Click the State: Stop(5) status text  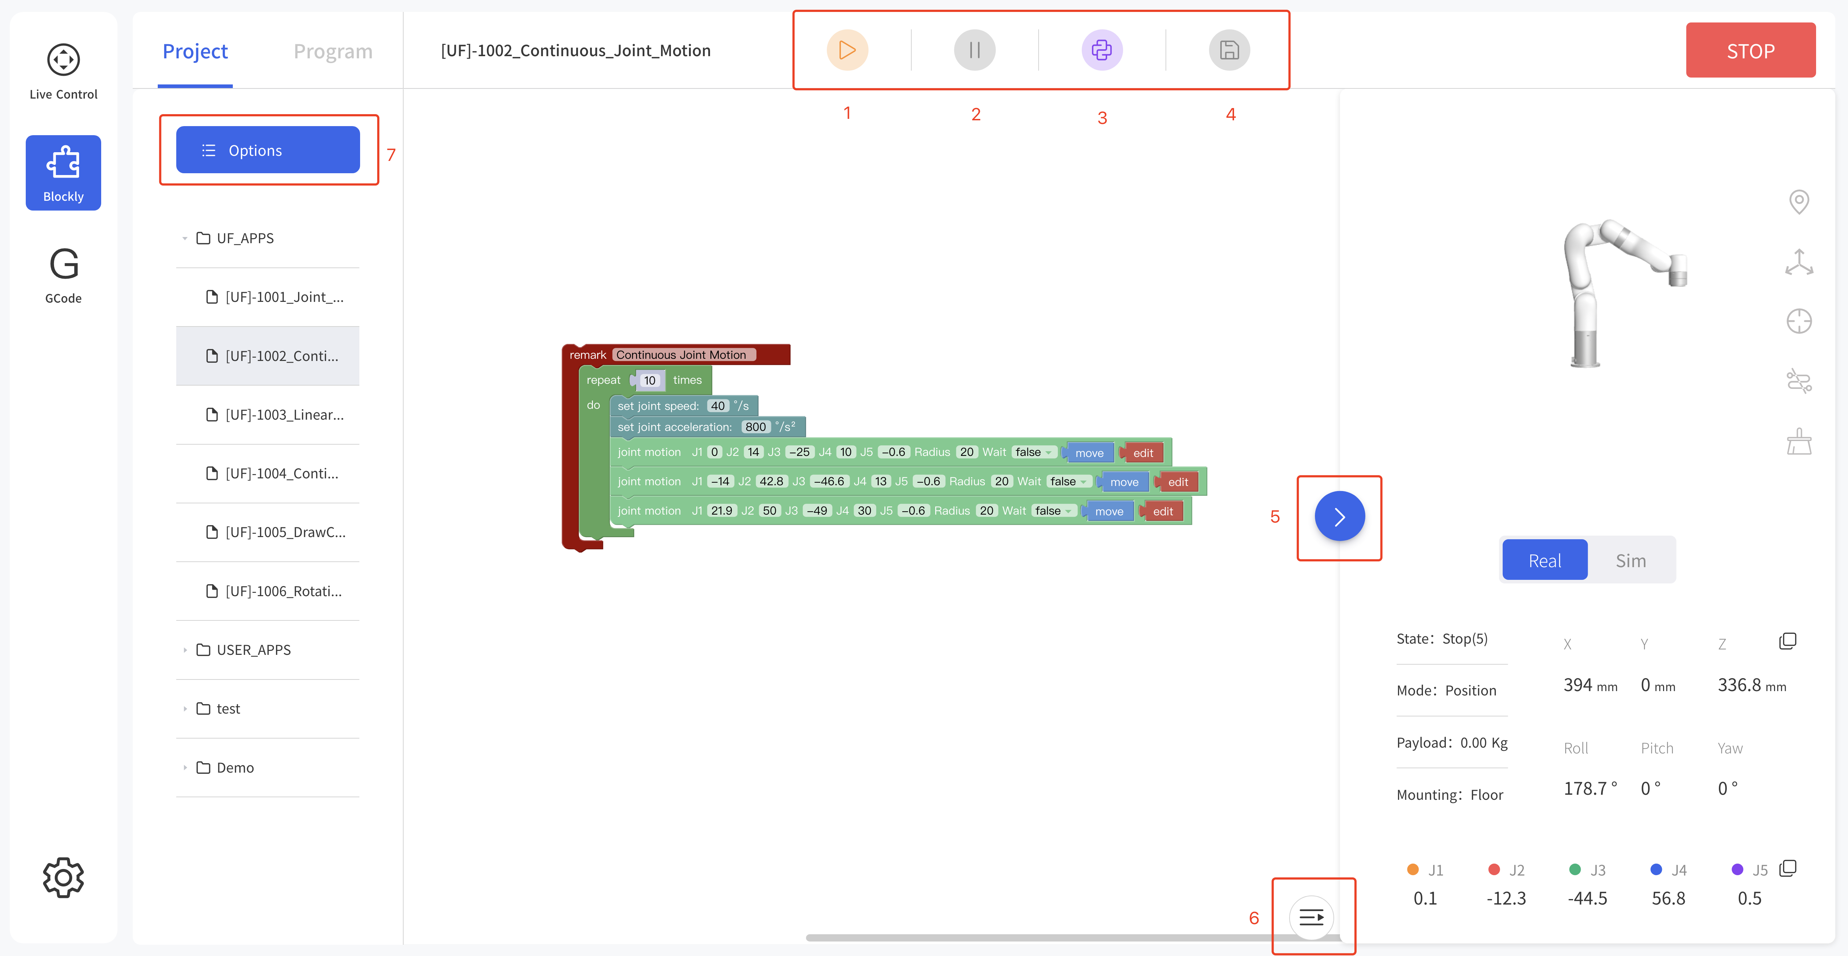(1442, 638)
